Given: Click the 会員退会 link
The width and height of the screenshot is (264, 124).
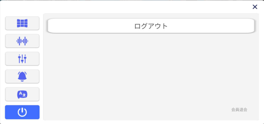Looking at the screenshot, I should [x=239, y=110].
